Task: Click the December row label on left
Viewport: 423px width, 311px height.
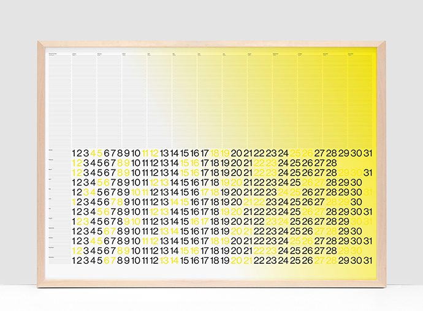Action: [x=51, y=257]
